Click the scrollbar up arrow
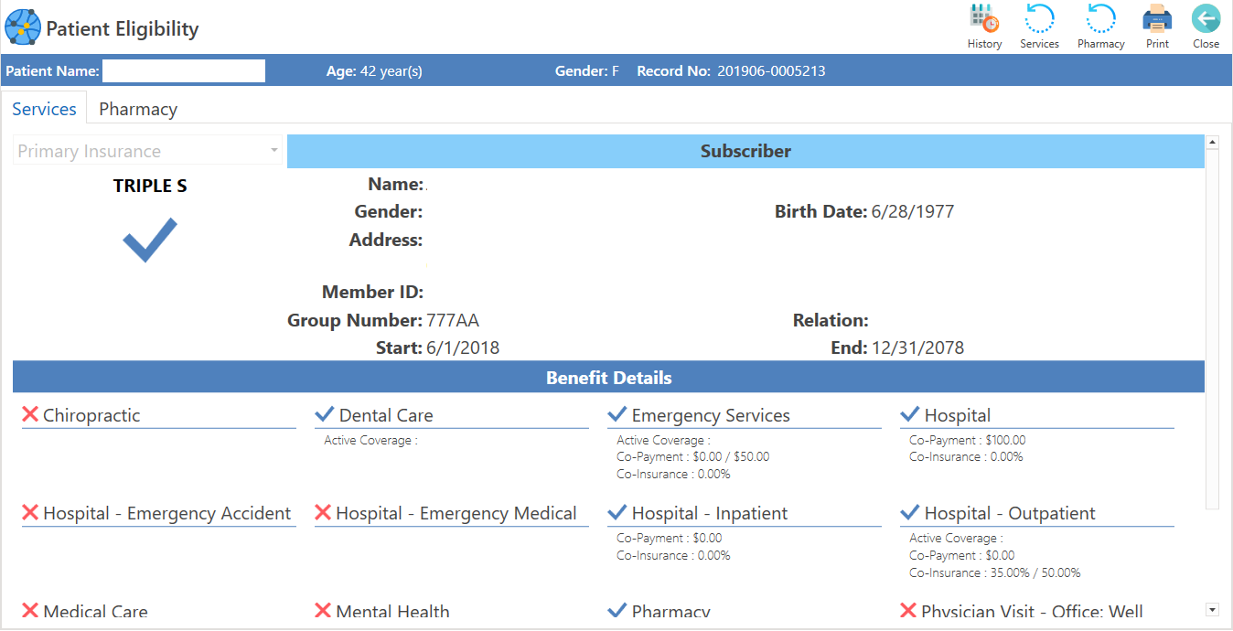Screen dimensions: 1233x631 pyautogui.click(x=1213, y=142)
